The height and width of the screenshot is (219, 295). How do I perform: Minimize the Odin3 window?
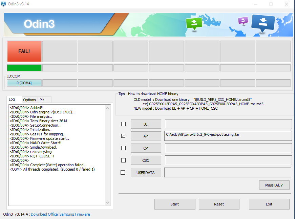[x=255, y=4]
